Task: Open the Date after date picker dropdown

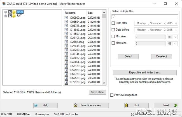Action: [x=176, y=23]
